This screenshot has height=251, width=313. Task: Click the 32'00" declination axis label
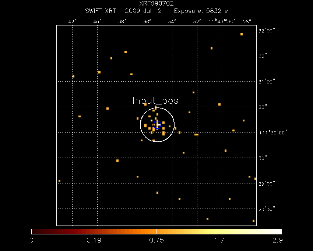tap(267, 31)
